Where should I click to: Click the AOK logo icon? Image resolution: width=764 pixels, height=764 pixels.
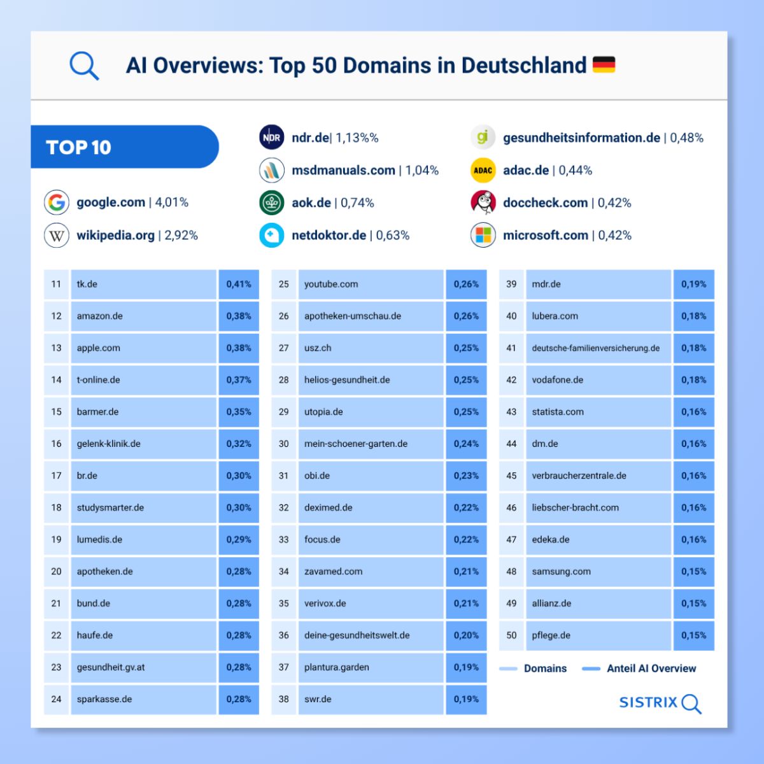point(272,202)
